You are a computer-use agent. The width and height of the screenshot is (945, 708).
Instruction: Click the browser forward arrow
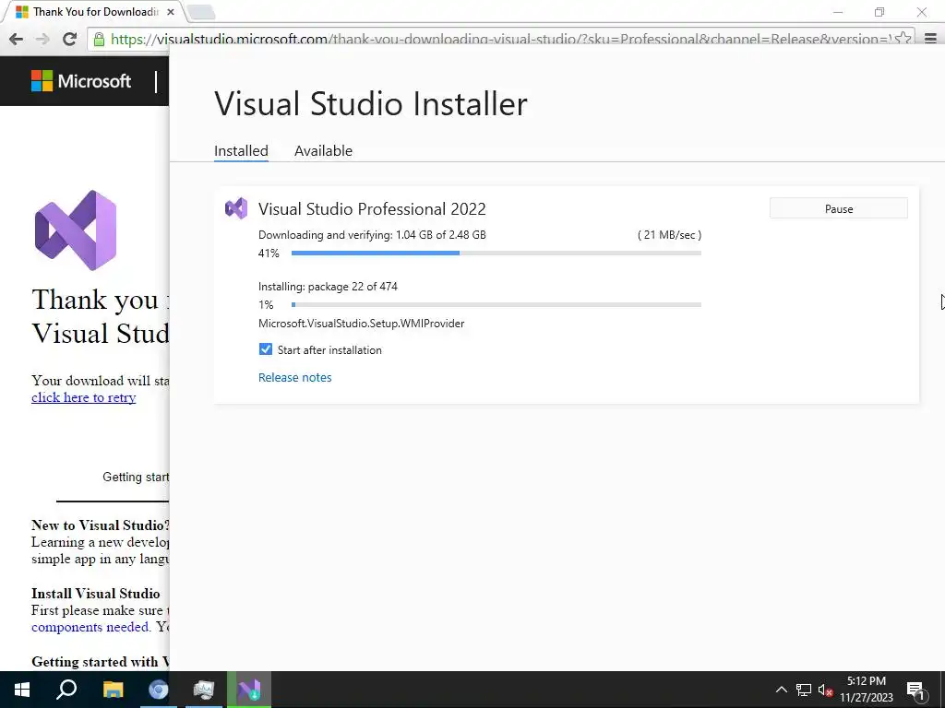tap(42, 39)
